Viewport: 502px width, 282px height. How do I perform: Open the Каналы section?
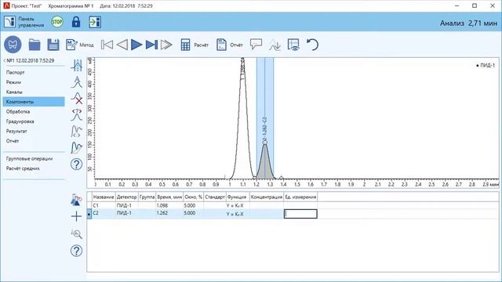coord(14,92)
